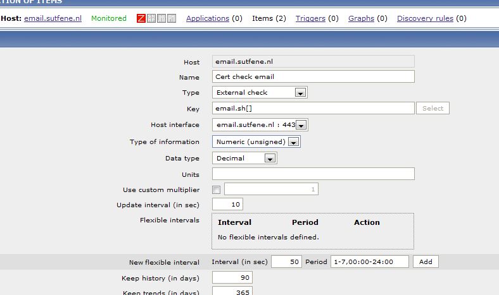Open the Host interface dropdown
Screen dimensions: 499x295
pyautogui.click(x=260, y=125)
